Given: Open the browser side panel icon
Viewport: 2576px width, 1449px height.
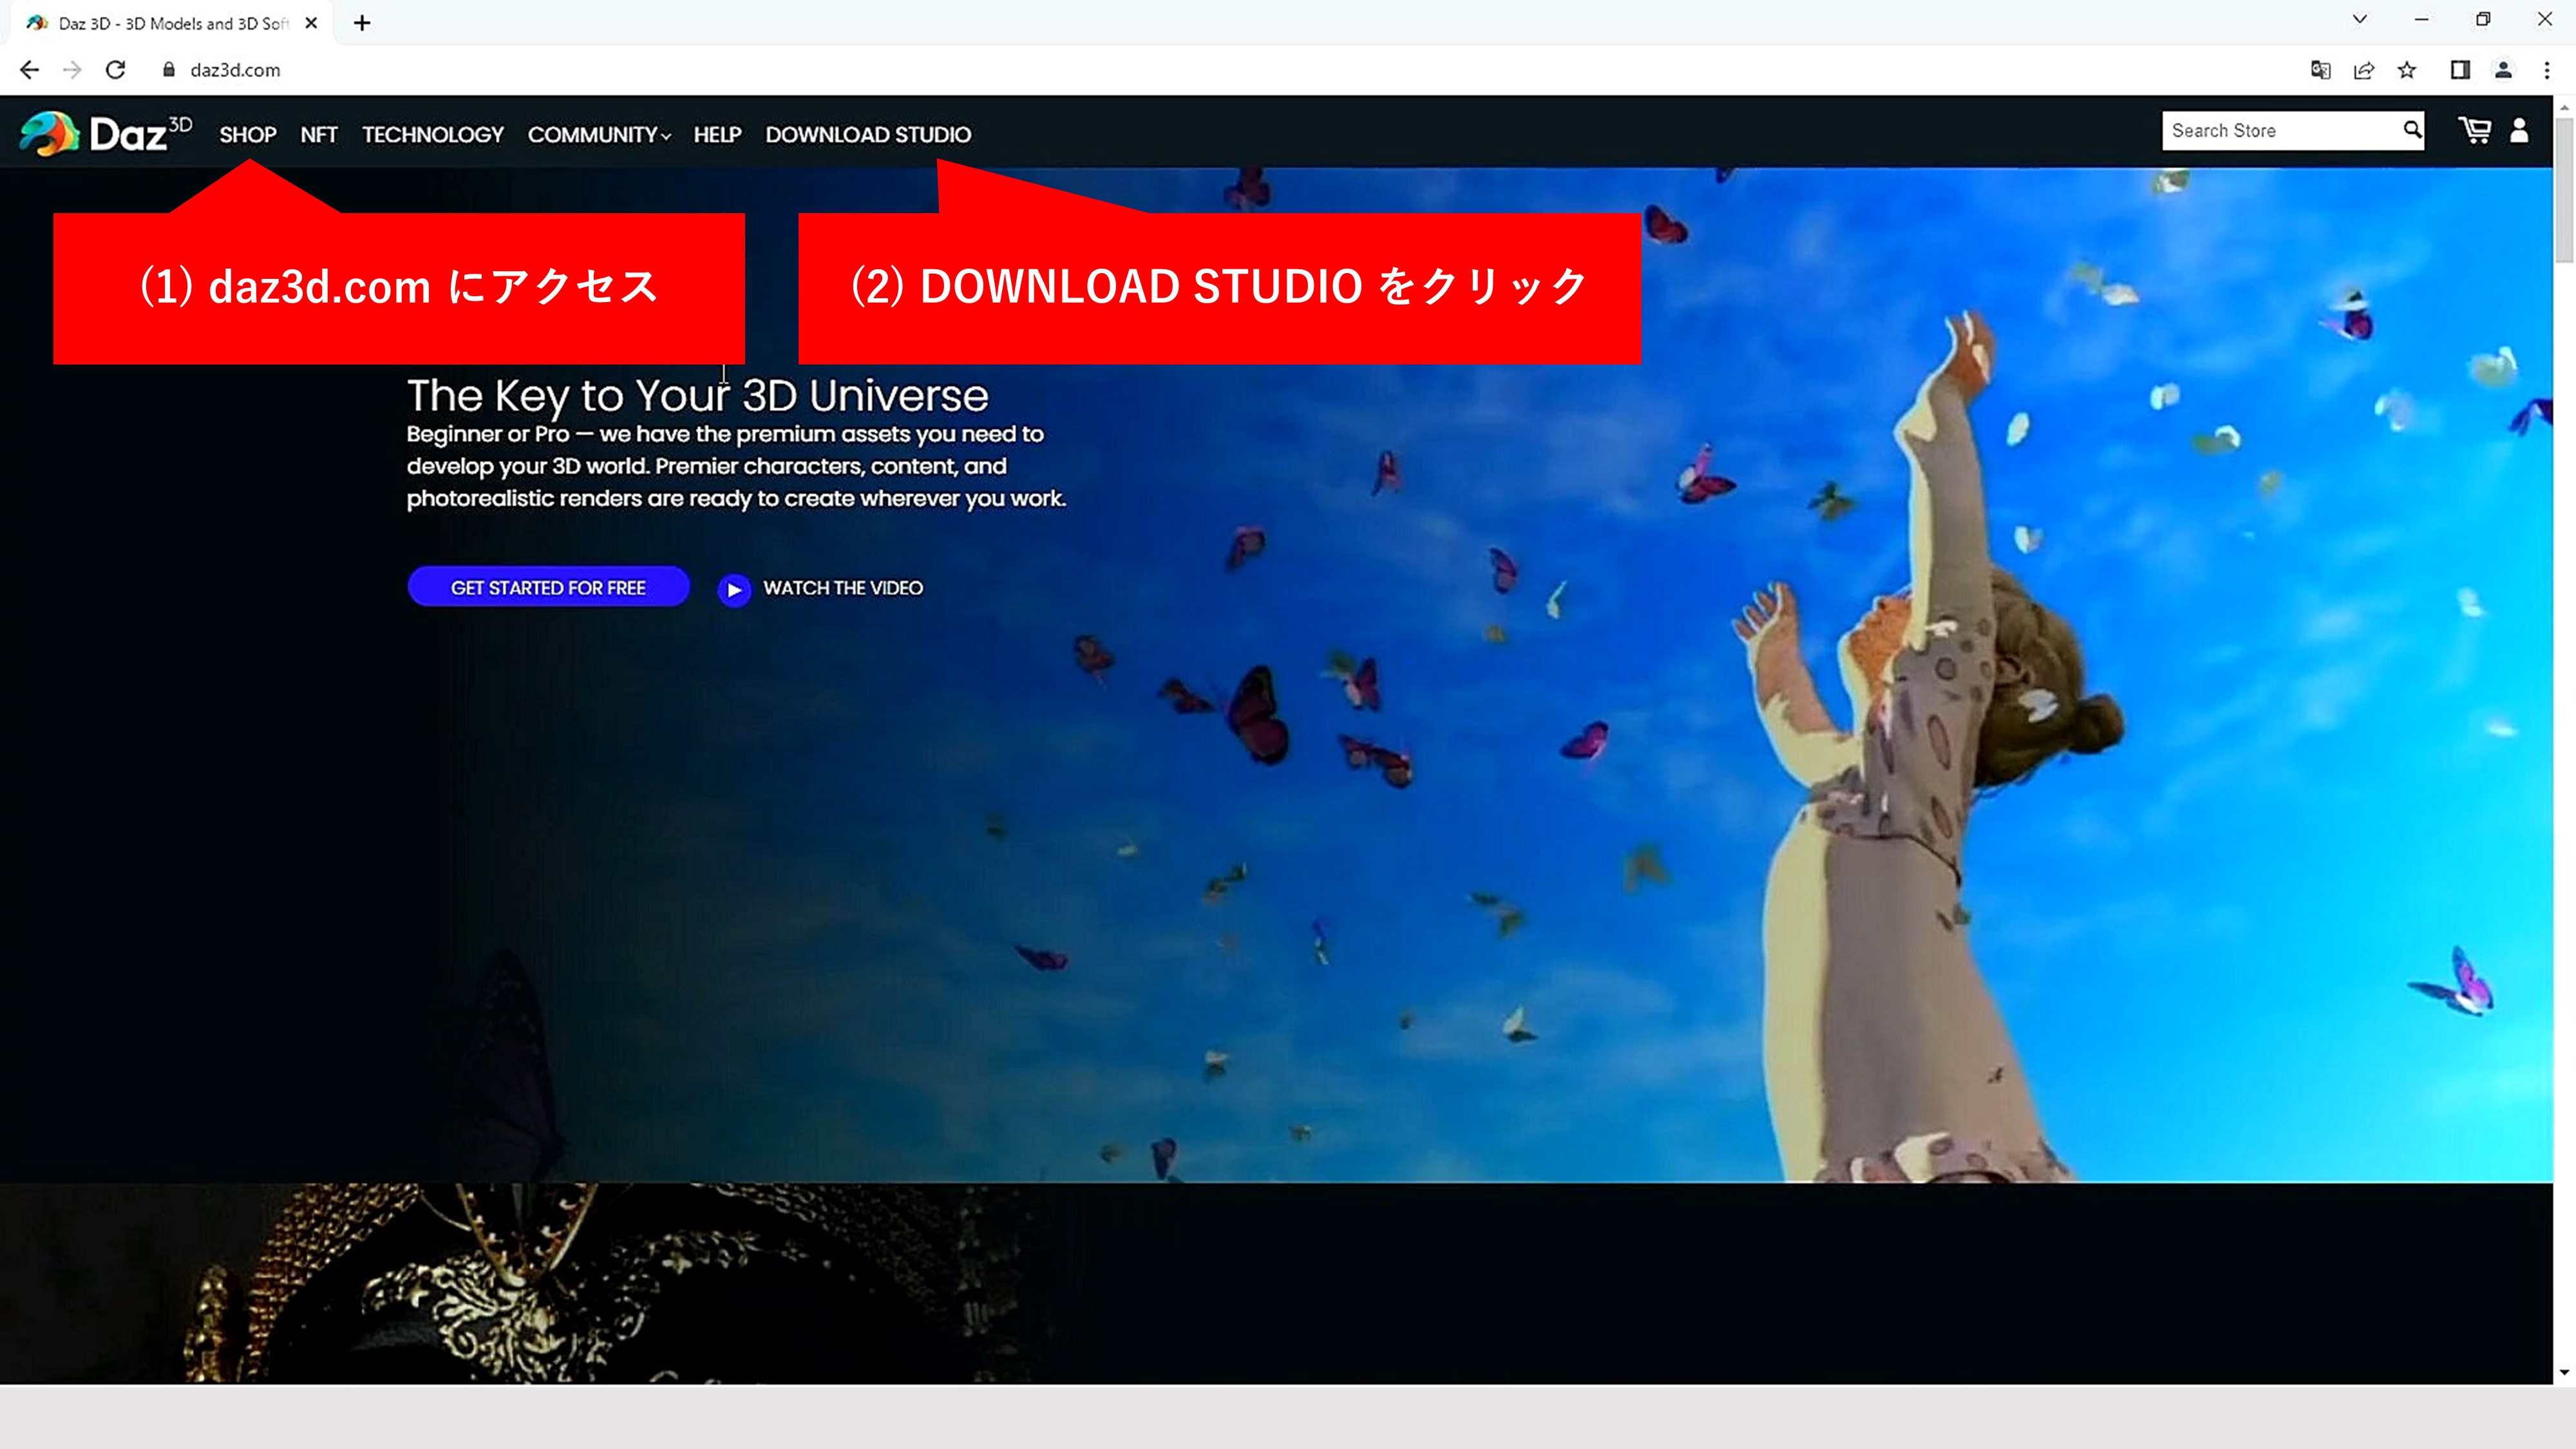Looking at the screenshot, I should coord(2460,70).
